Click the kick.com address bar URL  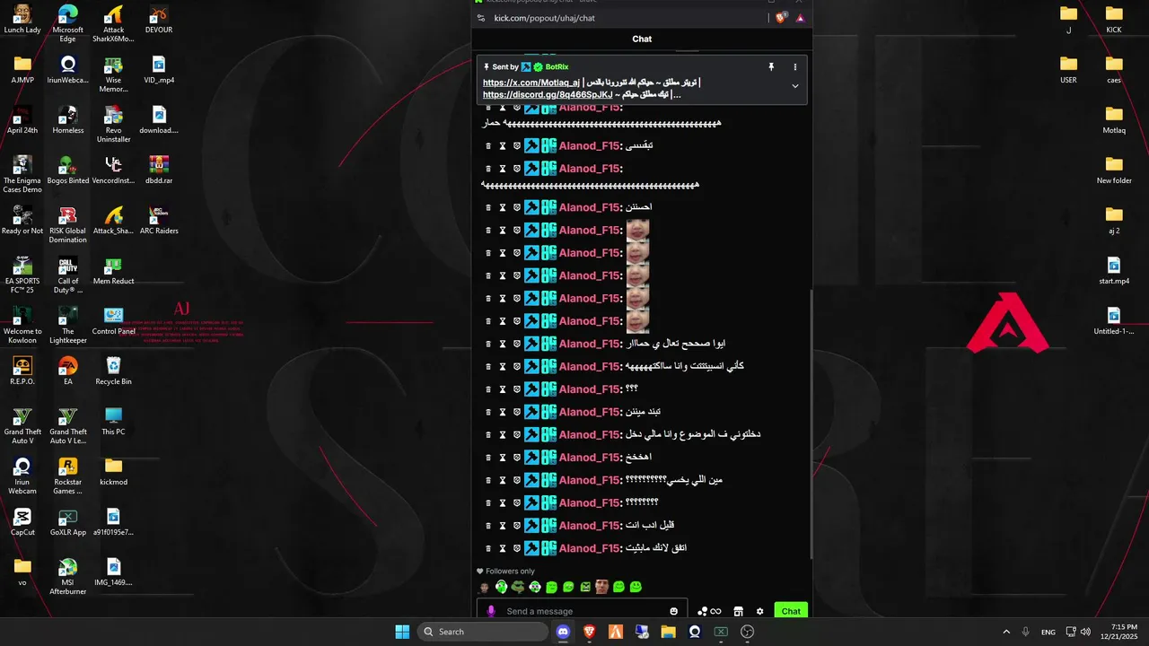(544, 18)
